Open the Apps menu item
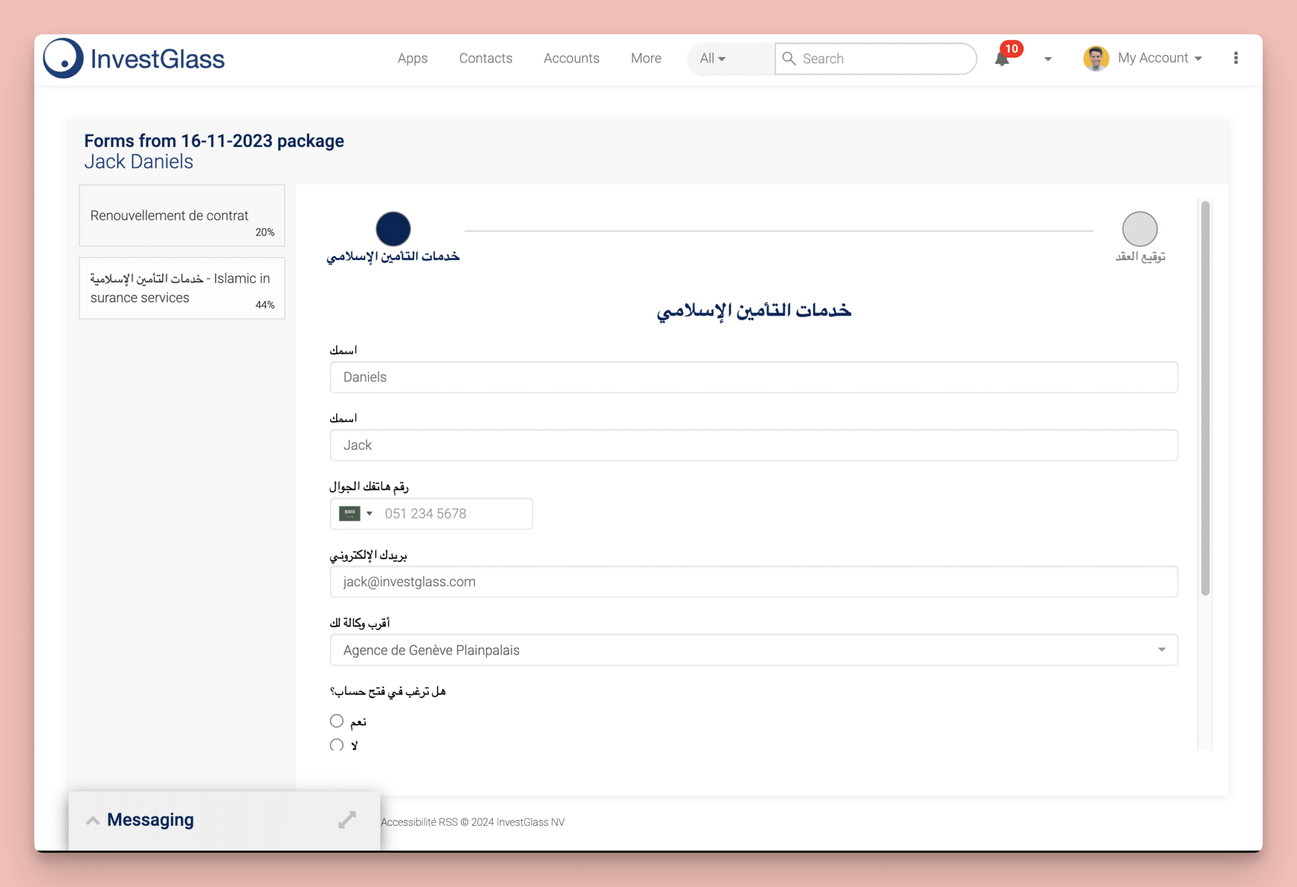The image size is (1297, 887). click(412, 58)
